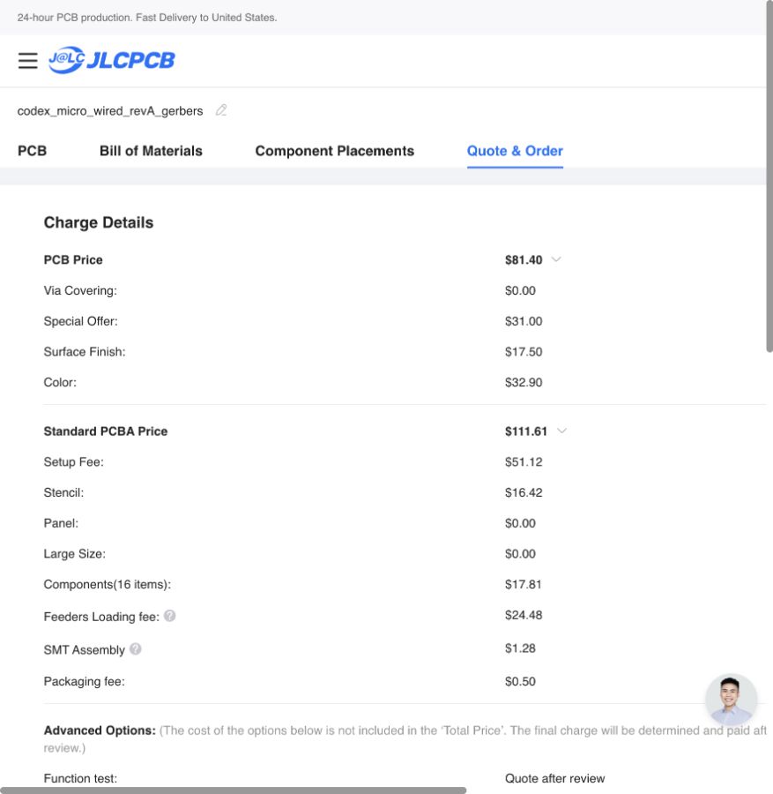
Task: Open the hamburger navigation menu
Action: [x=28, y=61]
